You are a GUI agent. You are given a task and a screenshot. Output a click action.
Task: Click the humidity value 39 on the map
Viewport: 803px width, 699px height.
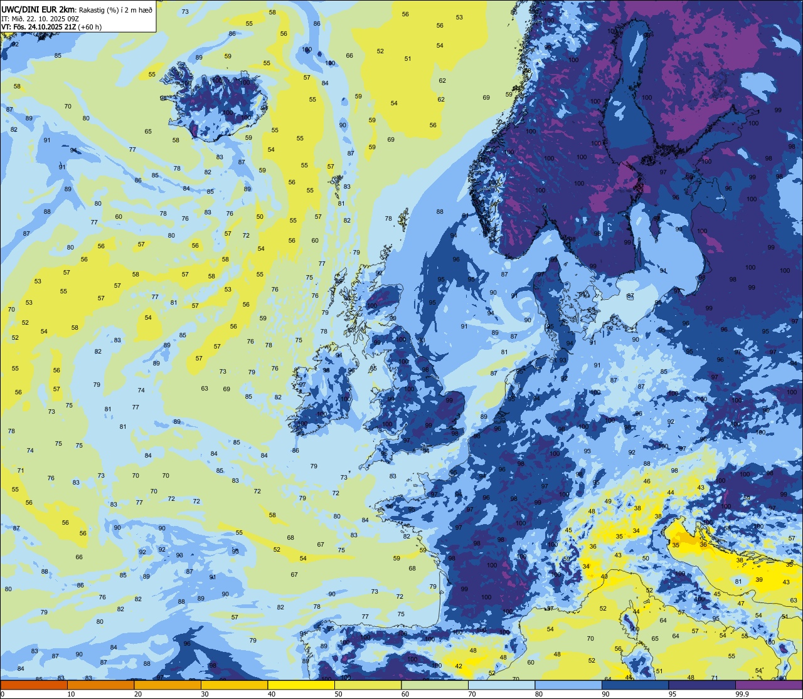[x=759, y=580]
